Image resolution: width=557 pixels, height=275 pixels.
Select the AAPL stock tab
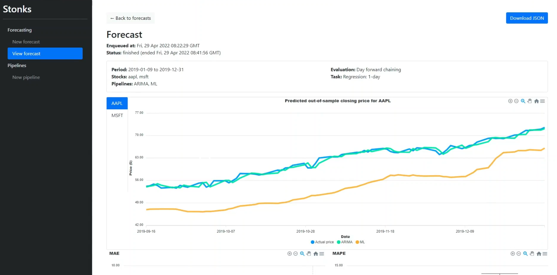click(x=117, y=103)
